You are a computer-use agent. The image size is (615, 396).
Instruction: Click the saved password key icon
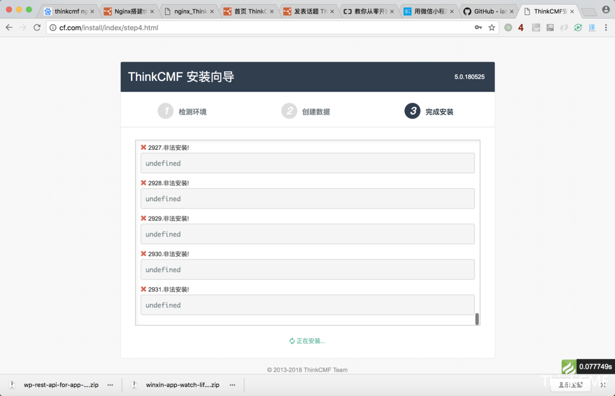[478, 27]
